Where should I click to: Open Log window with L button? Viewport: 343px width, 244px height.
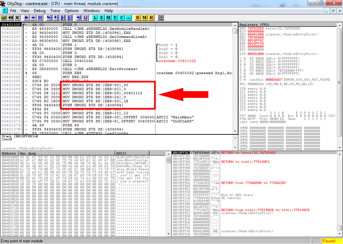coord(95,17)
